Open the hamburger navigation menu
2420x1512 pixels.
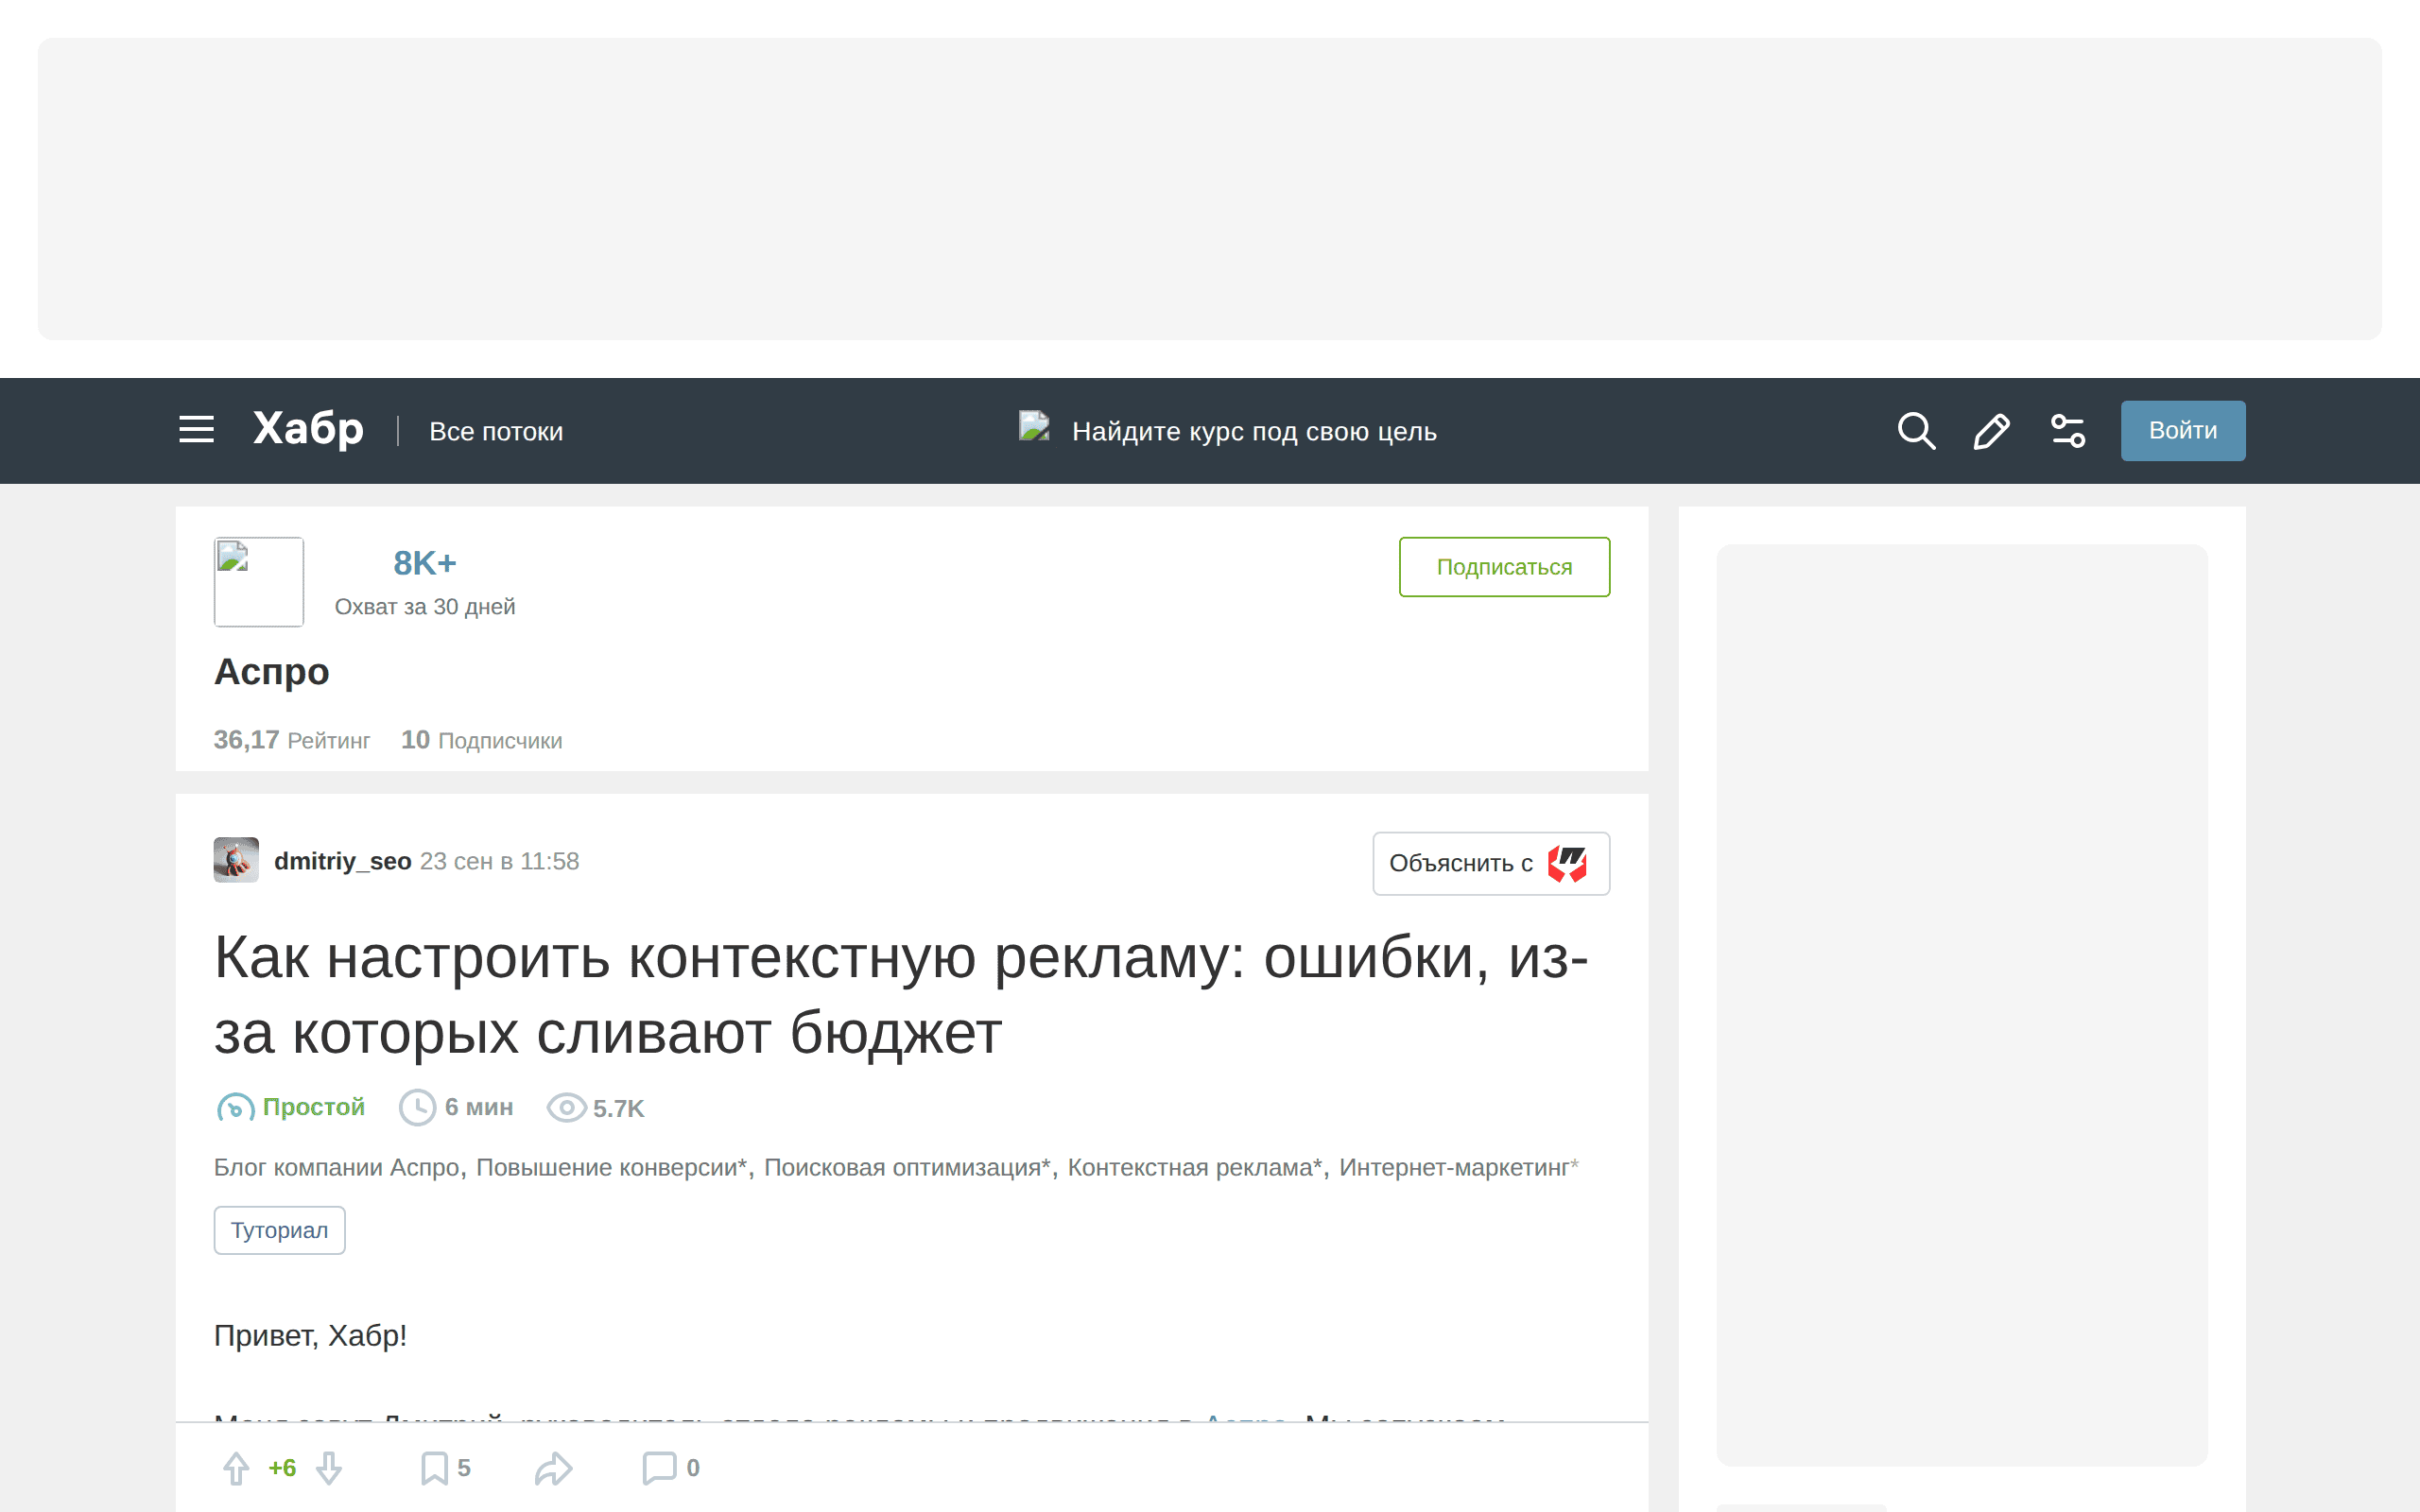pyautogui.click(x=196, y=430)
